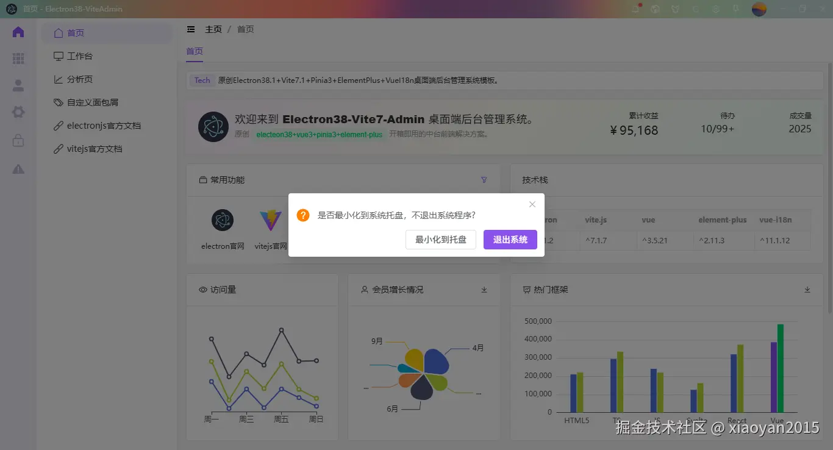
Task: Toggle the sidebar collapse hamburger icon
Action: click(191, 29)
